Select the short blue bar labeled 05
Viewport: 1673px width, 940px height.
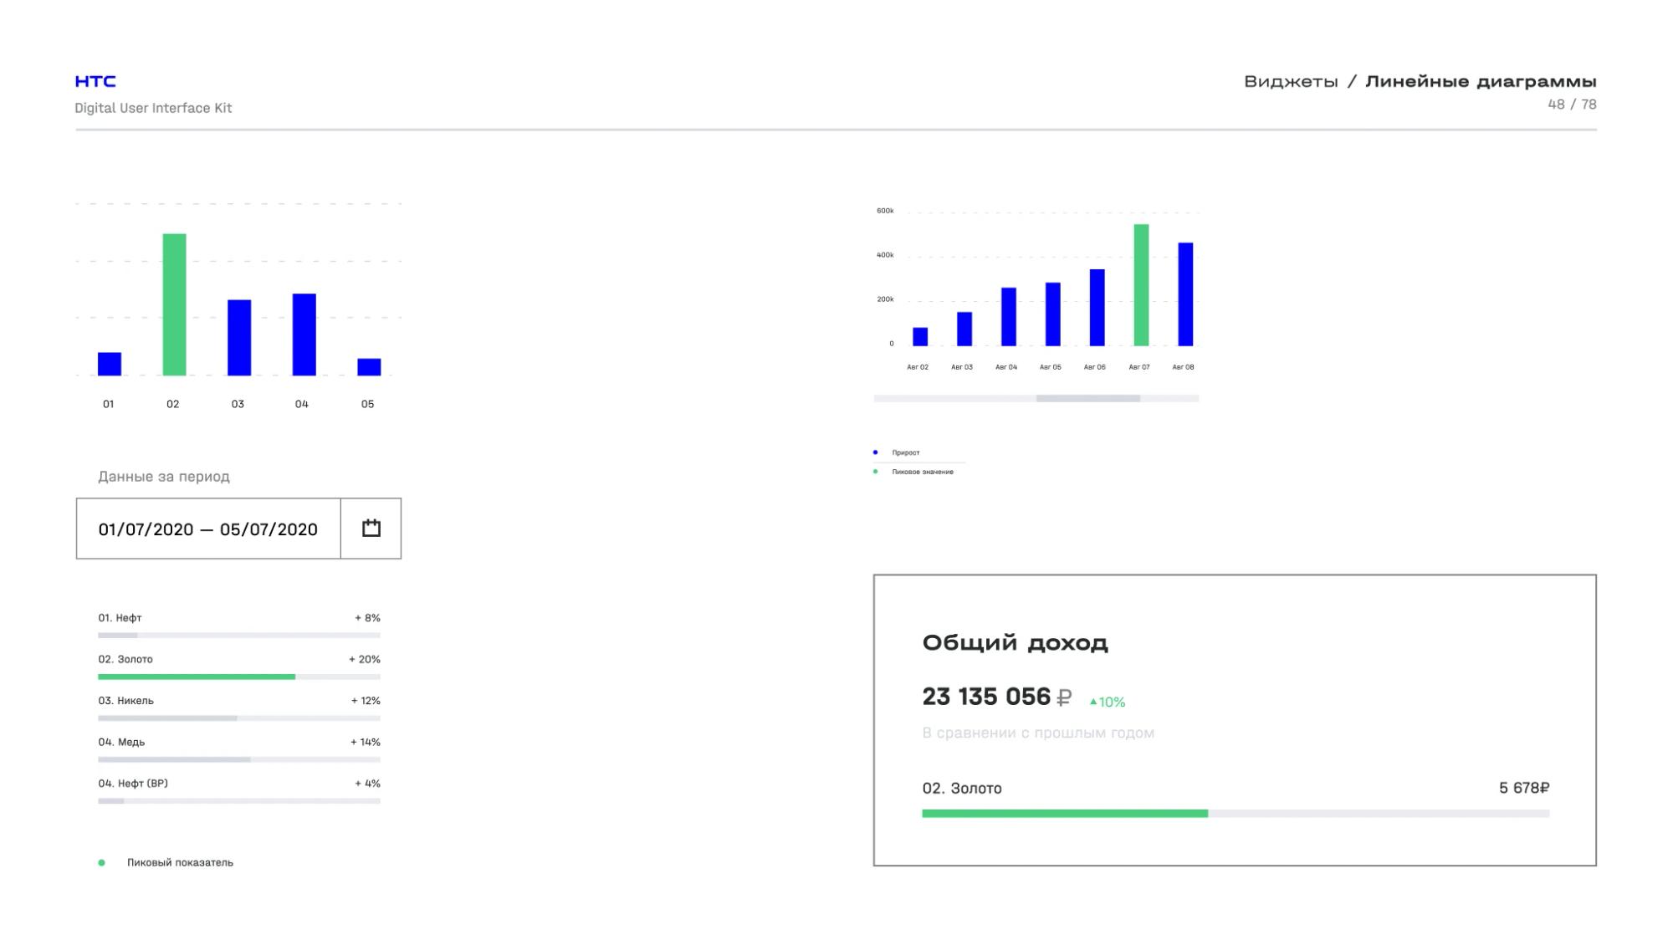(369, 367)
